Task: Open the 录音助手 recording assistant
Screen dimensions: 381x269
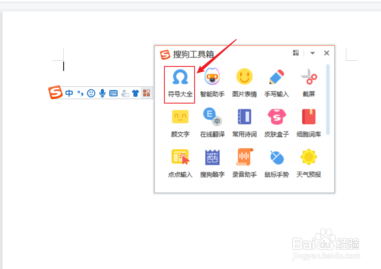Action: (244, 163)
